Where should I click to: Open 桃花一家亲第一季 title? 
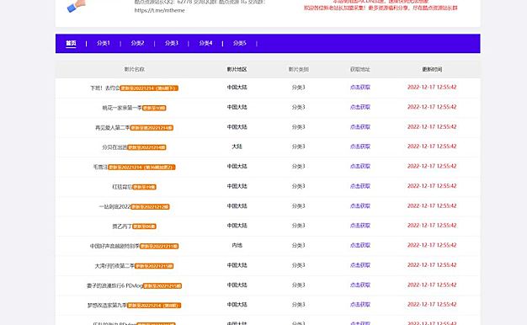122,108
